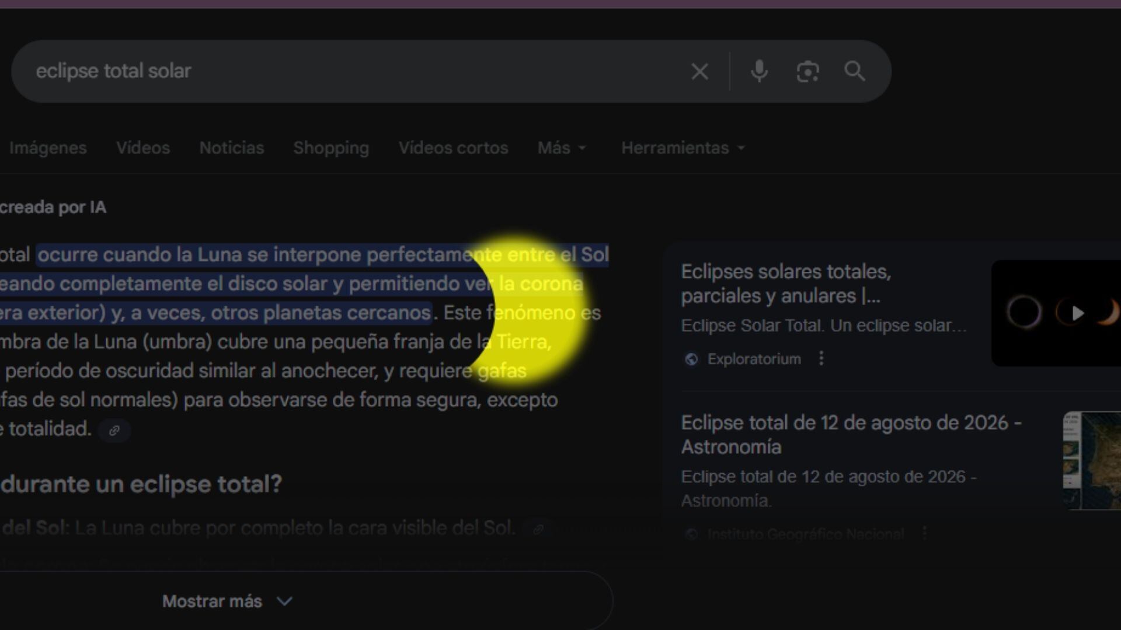Open the three-dot menu beside Instituto Geográfico Nacional
Screen dimensions: 1121x630
[924, 533]
